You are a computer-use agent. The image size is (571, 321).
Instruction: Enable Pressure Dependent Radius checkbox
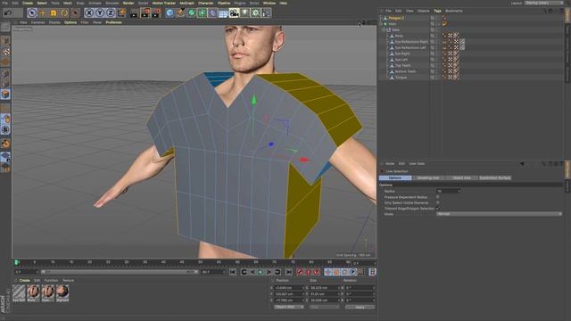[x=438, y=197]
